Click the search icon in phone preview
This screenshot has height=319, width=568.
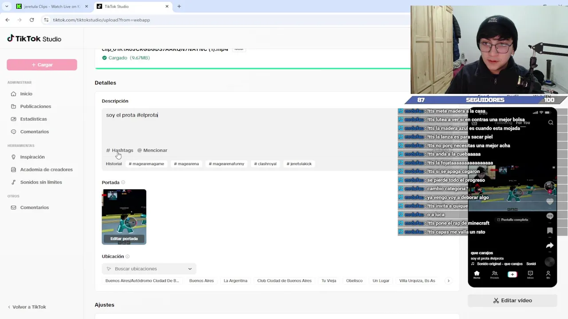pos(551,122)
